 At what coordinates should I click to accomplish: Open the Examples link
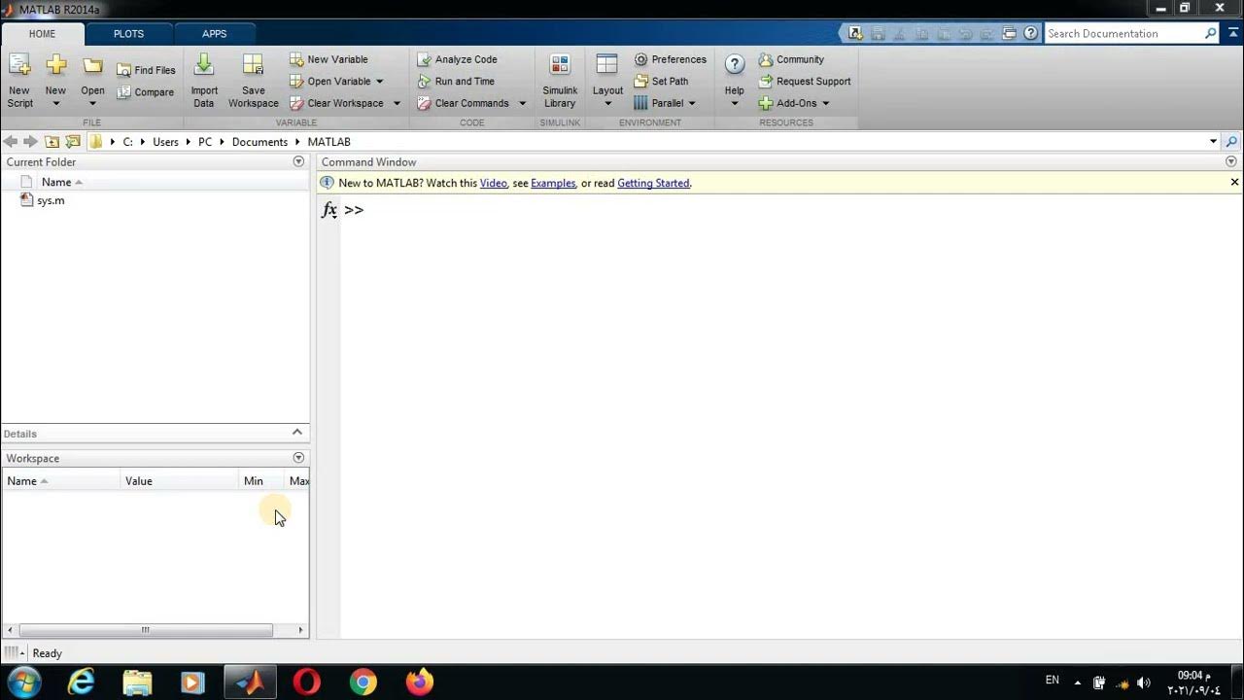[553, 183]
